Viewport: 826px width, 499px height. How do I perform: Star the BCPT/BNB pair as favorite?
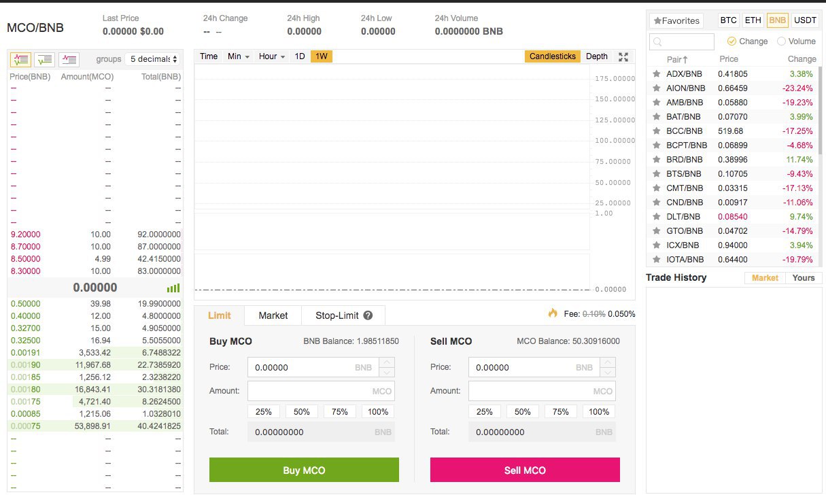click(x=656, y=145)
